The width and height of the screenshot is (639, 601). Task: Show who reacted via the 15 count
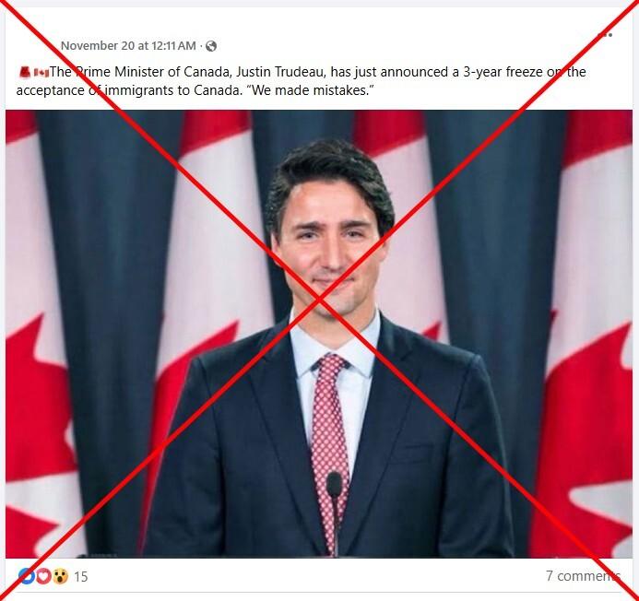coord(81,576)
